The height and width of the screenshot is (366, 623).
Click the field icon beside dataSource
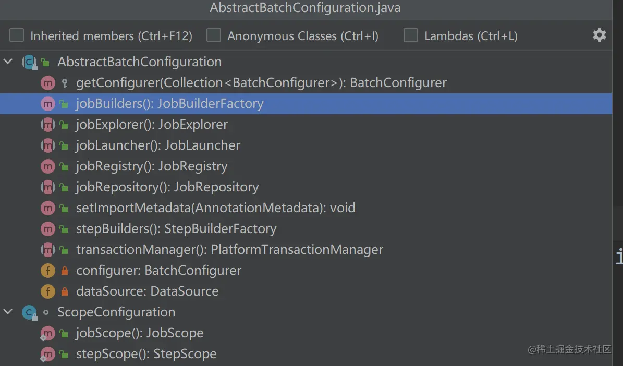coord(47,291)
